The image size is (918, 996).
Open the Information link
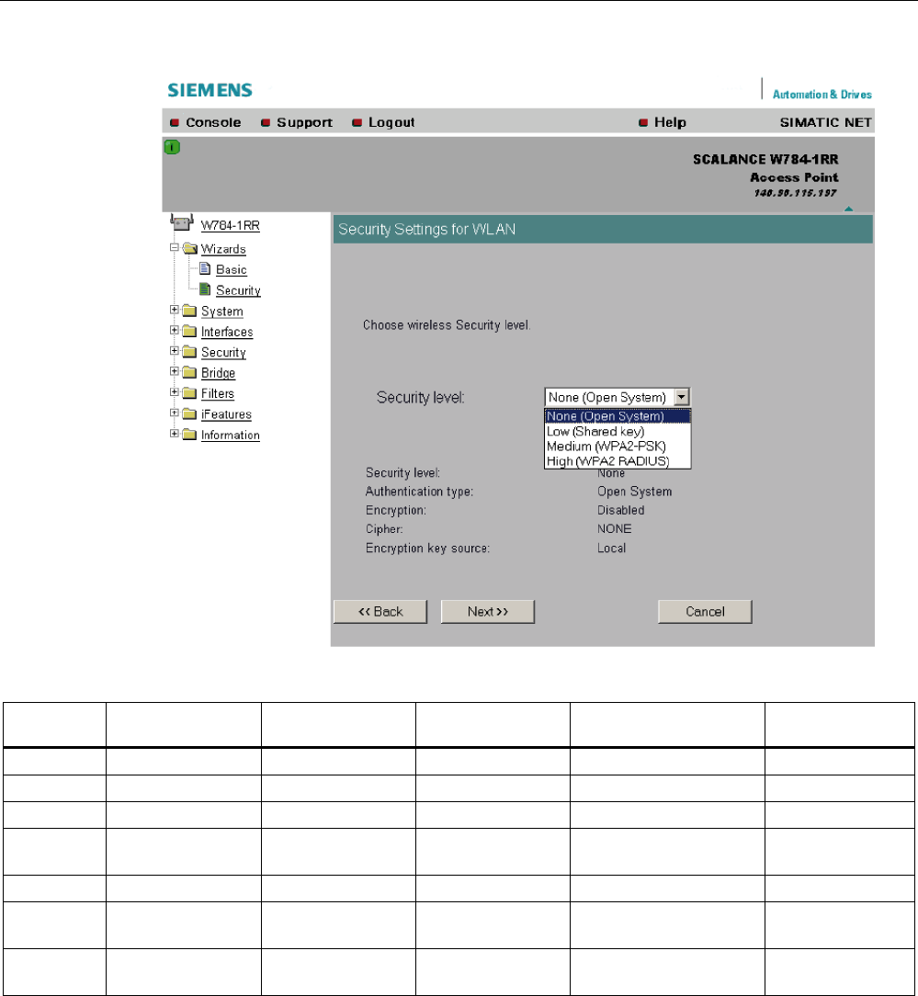pyautogui.click(x=230, y=436)
